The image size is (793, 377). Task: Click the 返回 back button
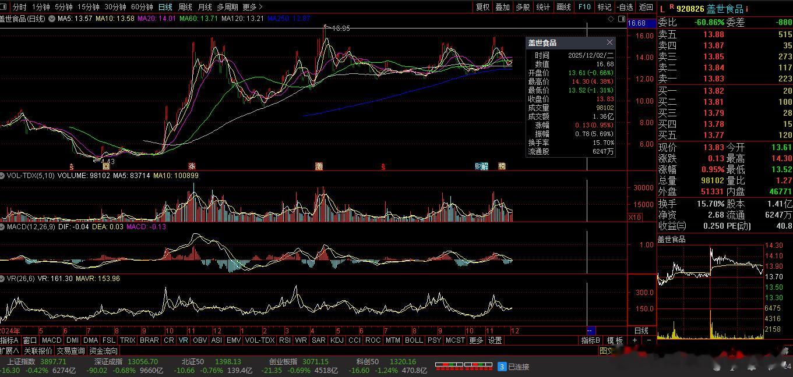pyautogui.click(x=646, y=7)
